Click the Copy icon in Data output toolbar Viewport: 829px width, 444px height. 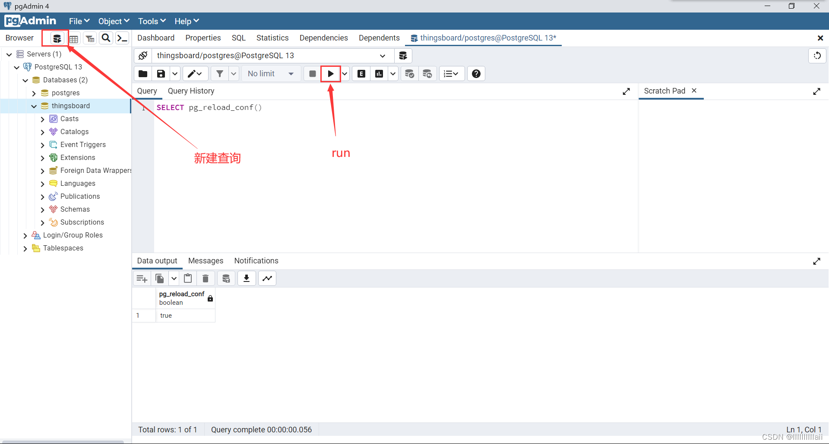(x=160, y=278)
